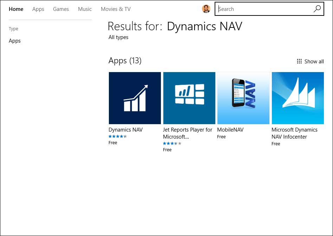Click the Dynamics NAV app title

[126, 130]
